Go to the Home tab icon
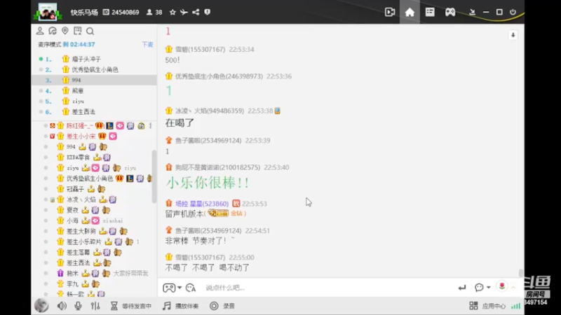561x315 pixels. pos(410,12)
